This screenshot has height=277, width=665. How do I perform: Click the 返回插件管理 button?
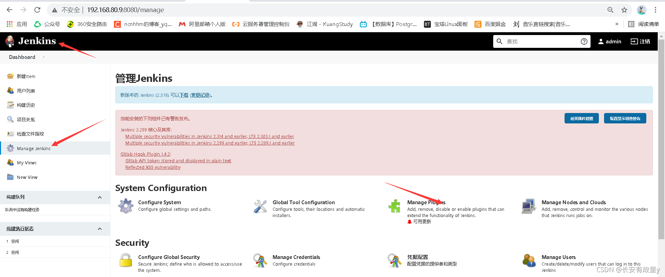(x=582, y=119)
